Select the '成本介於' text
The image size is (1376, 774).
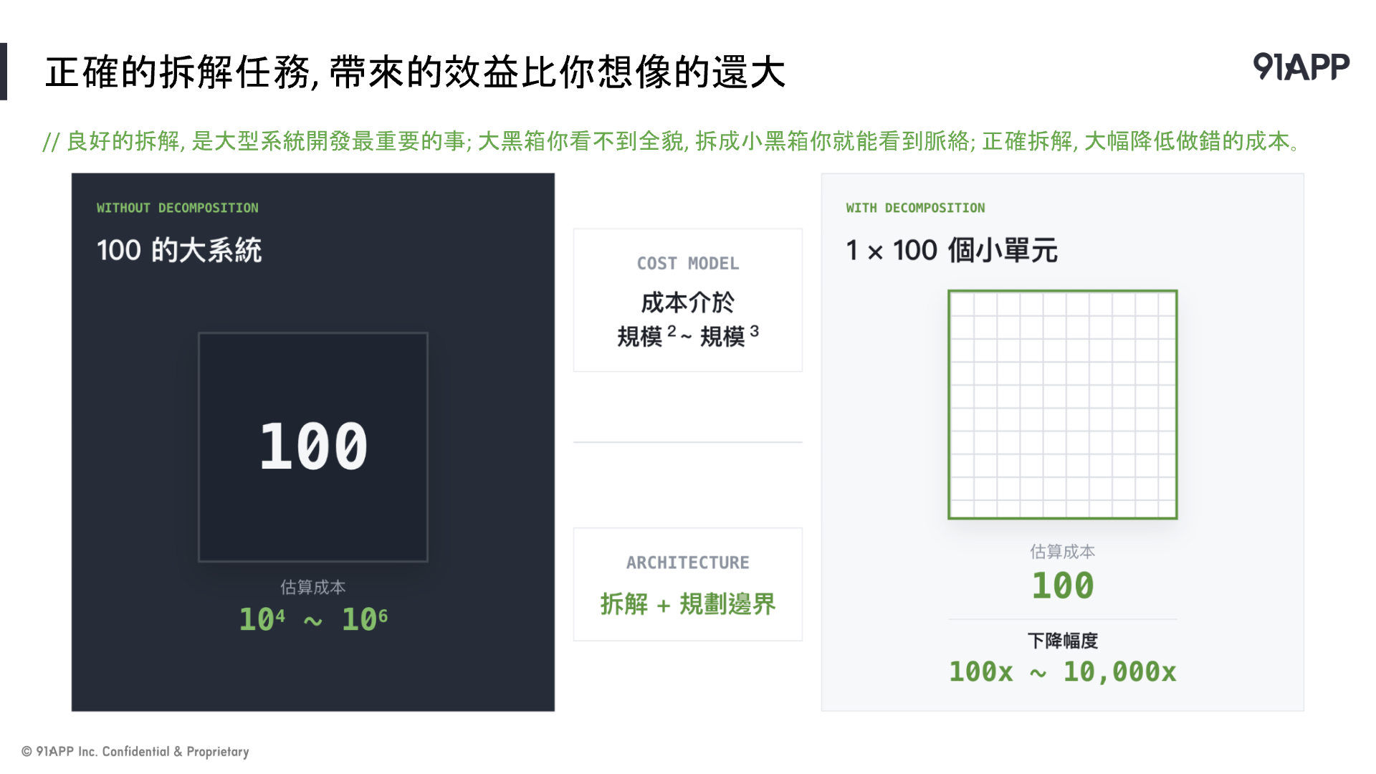688,302
